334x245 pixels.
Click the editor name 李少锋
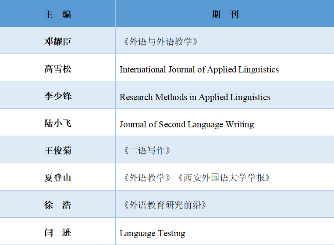[x=58, y=96]
